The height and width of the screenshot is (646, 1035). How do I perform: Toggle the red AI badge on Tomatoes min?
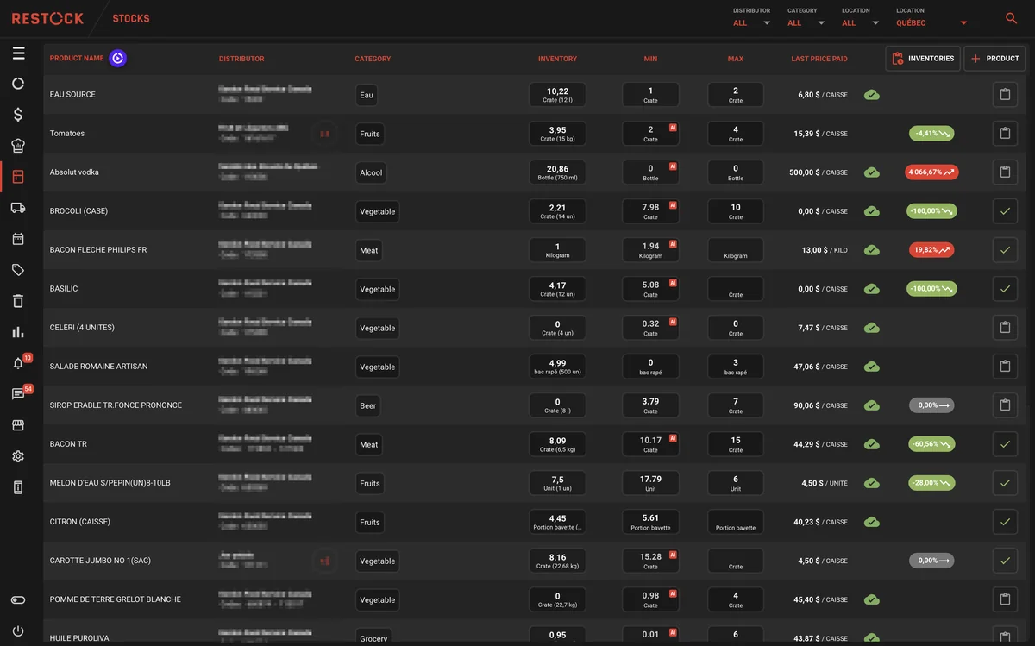pos(673,127)
